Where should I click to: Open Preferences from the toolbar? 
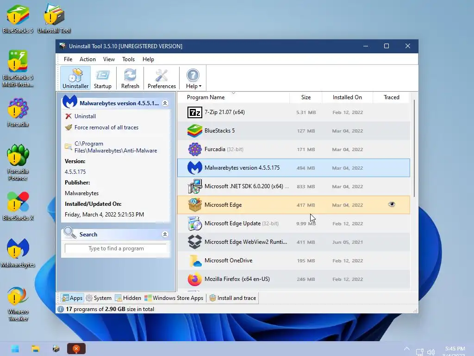point(162,78)
